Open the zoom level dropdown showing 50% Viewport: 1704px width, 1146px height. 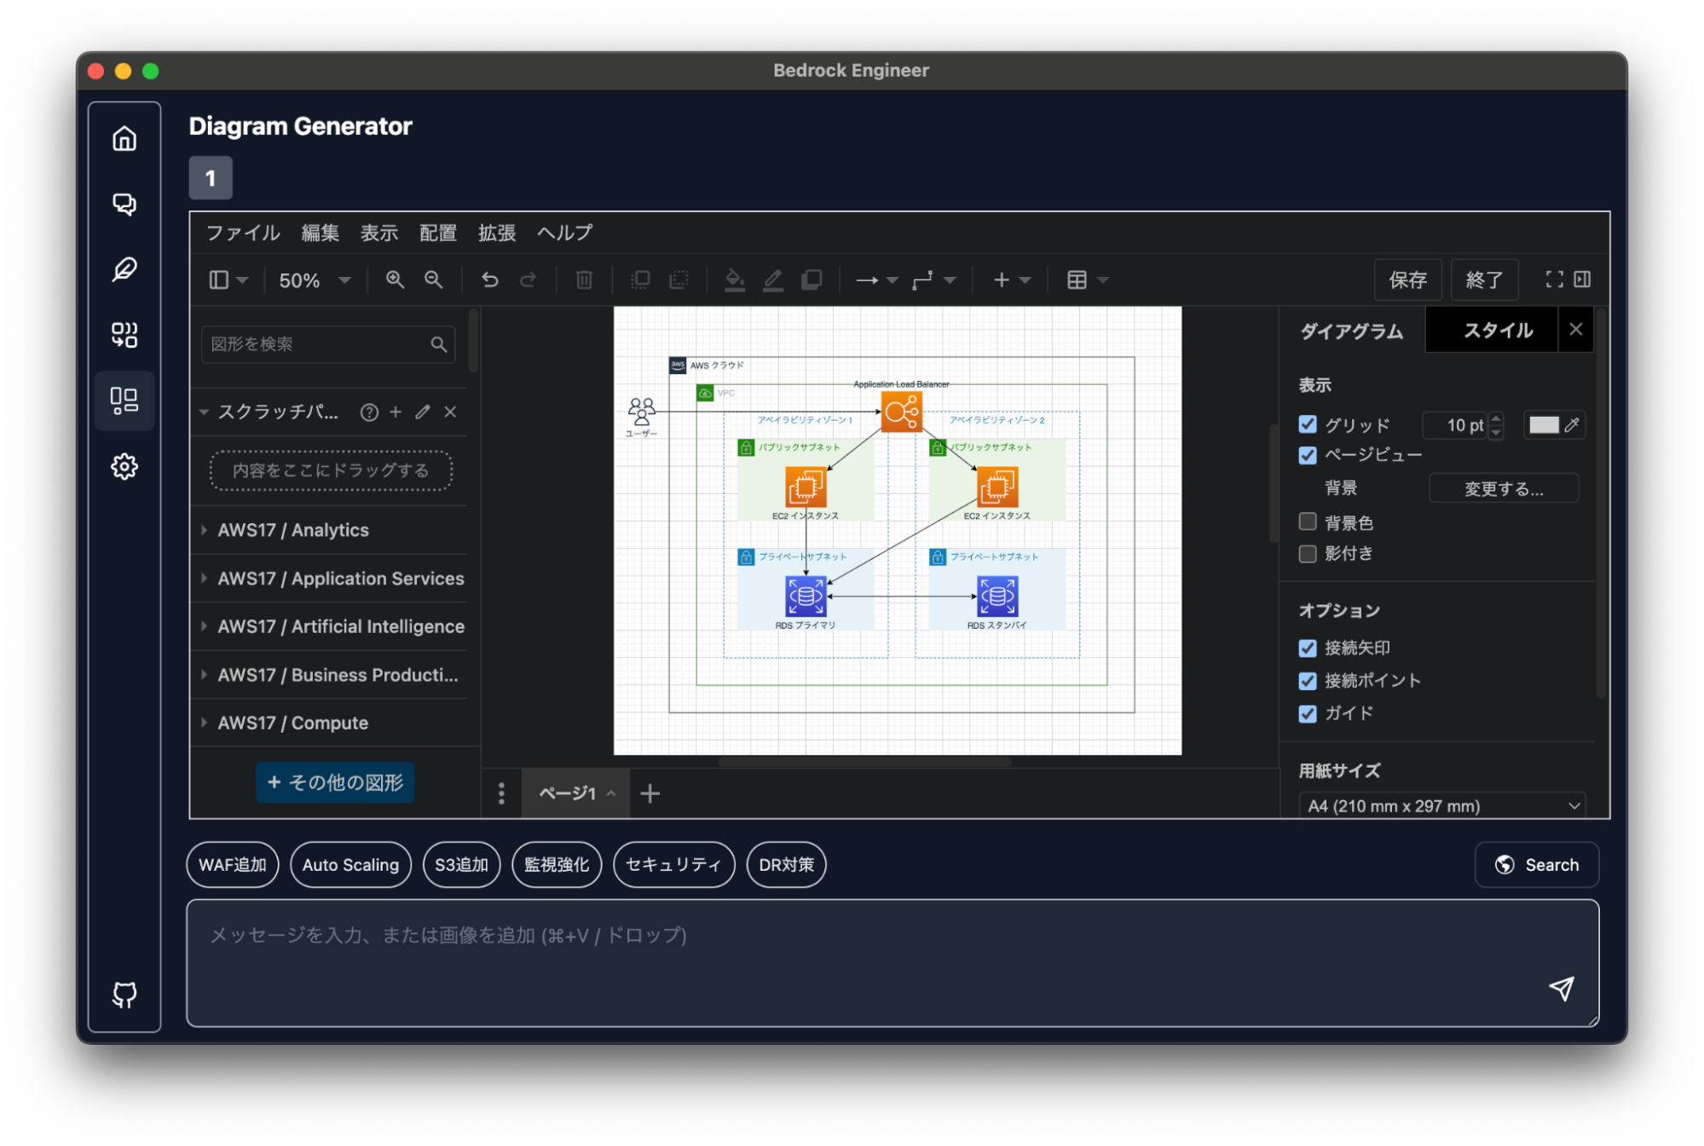point(312,280)
